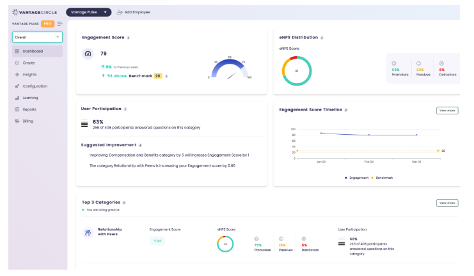Open Insights in the sidebar
The width and height of the screenshot is (474, 276).
pyautogui.click(x=29, y=75)
